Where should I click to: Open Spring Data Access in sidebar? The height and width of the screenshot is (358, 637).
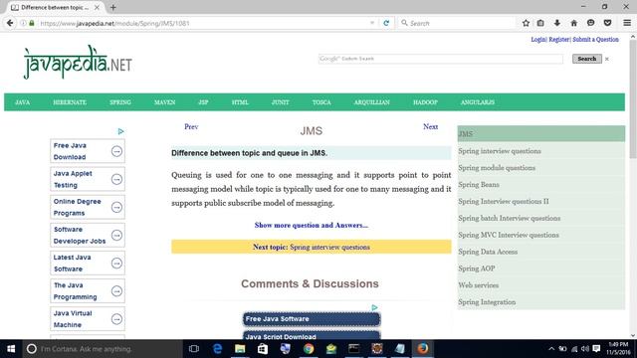click(x=488, y=252)
